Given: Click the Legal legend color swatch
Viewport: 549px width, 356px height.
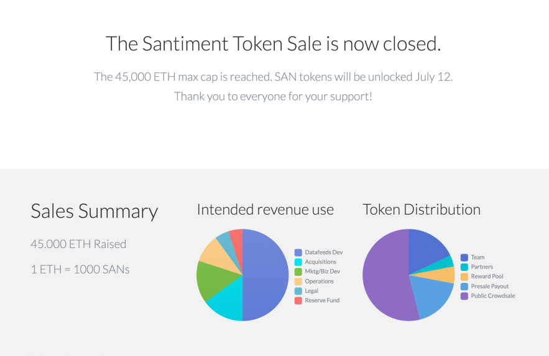Looking at the screenshot, I should (298, 291).
